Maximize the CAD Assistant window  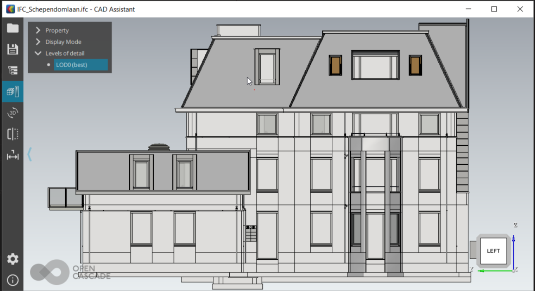point(494,9)
